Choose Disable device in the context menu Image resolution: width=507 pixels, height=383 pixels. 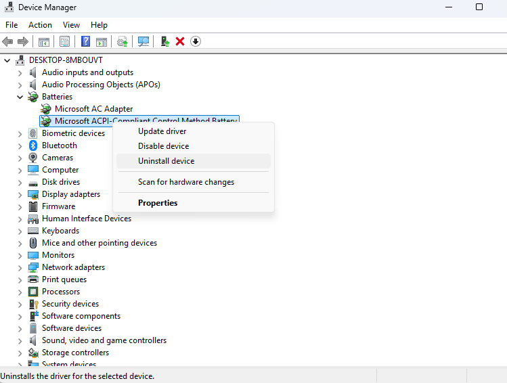tap(163, 146)
